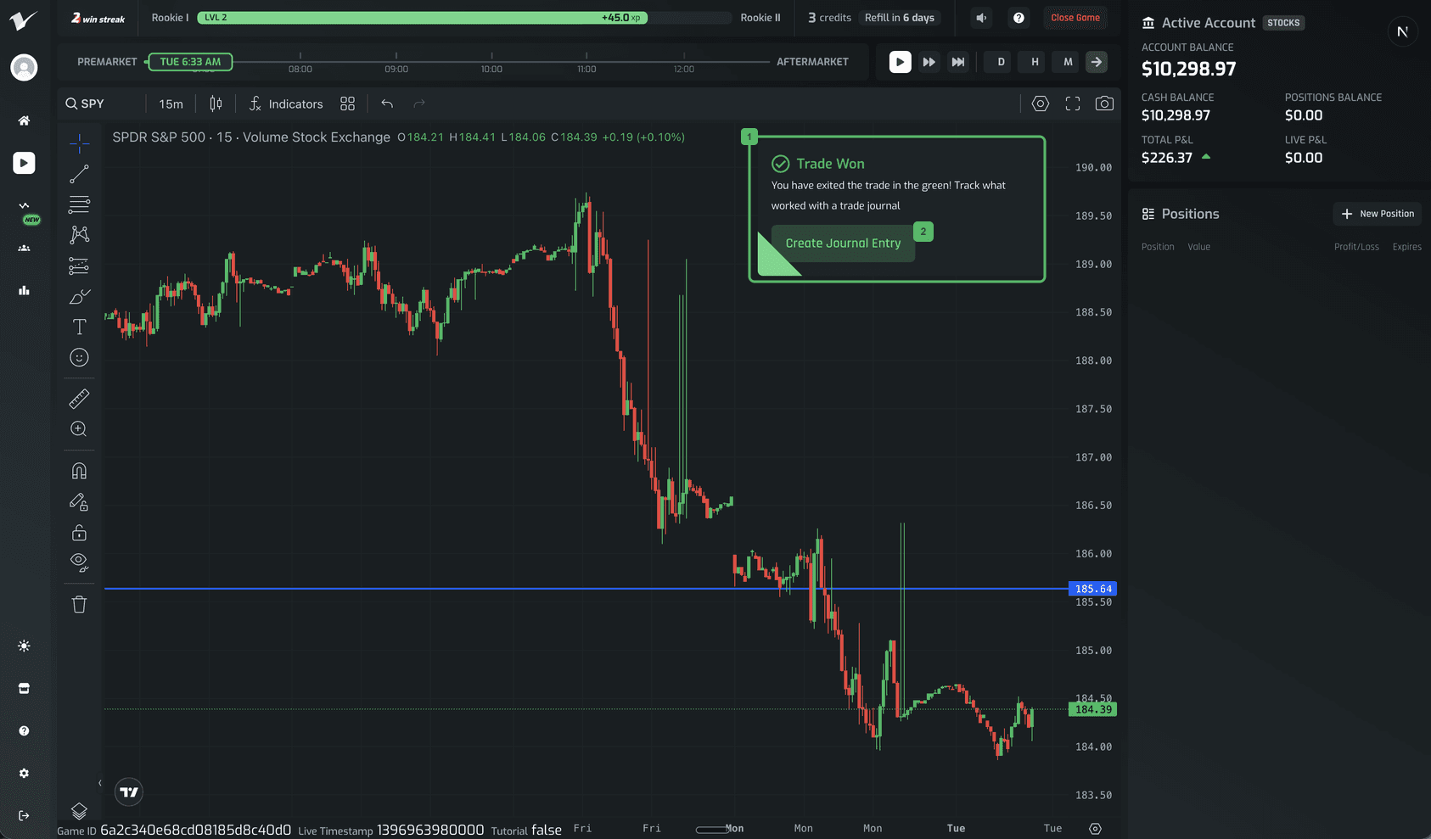Open a New Position
1431x839 pixels.
tap(1378, 214)
